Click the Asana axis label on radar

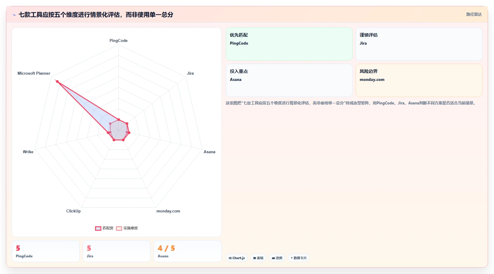click(209, 152)
